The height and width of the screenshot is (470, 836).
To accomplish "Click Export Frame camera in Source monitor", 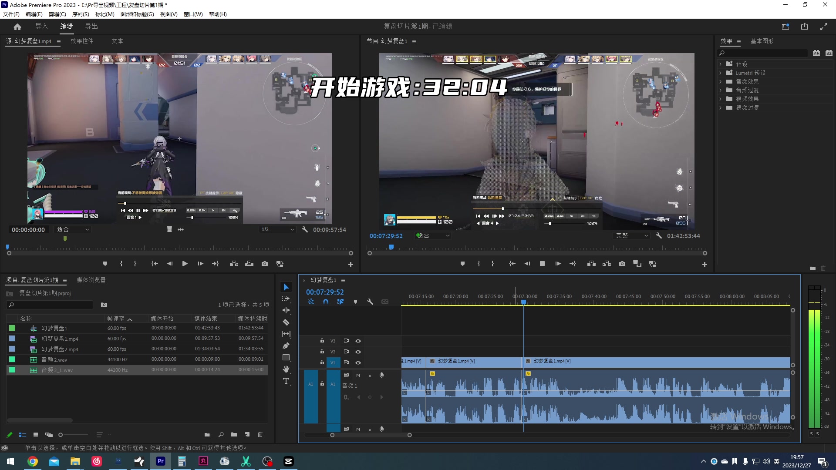I will pyautogui.click(x=265, y=264).
